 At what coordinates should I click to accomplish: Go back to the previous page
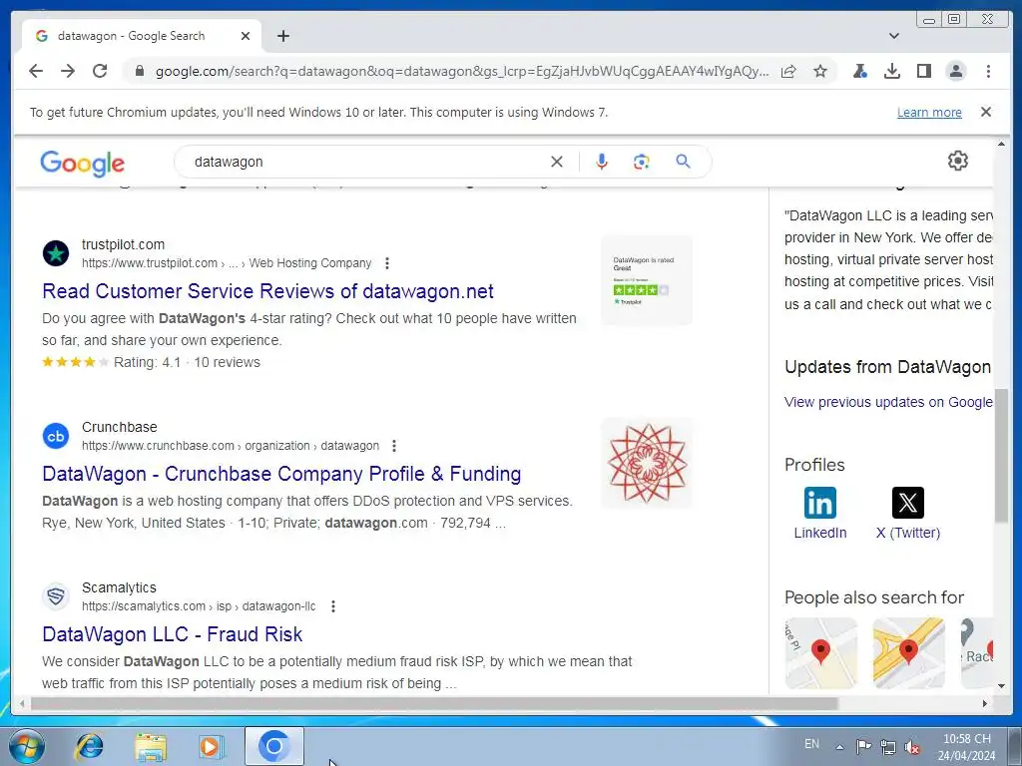(x=36, y=71)
